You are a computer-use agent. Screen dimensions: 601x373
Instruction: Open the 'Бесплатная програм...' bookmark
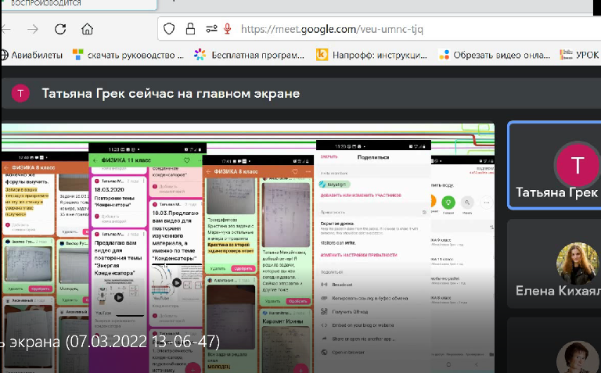tap(249, 56)
